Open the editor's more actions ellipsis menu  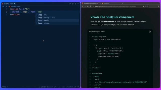pos(78,4)
